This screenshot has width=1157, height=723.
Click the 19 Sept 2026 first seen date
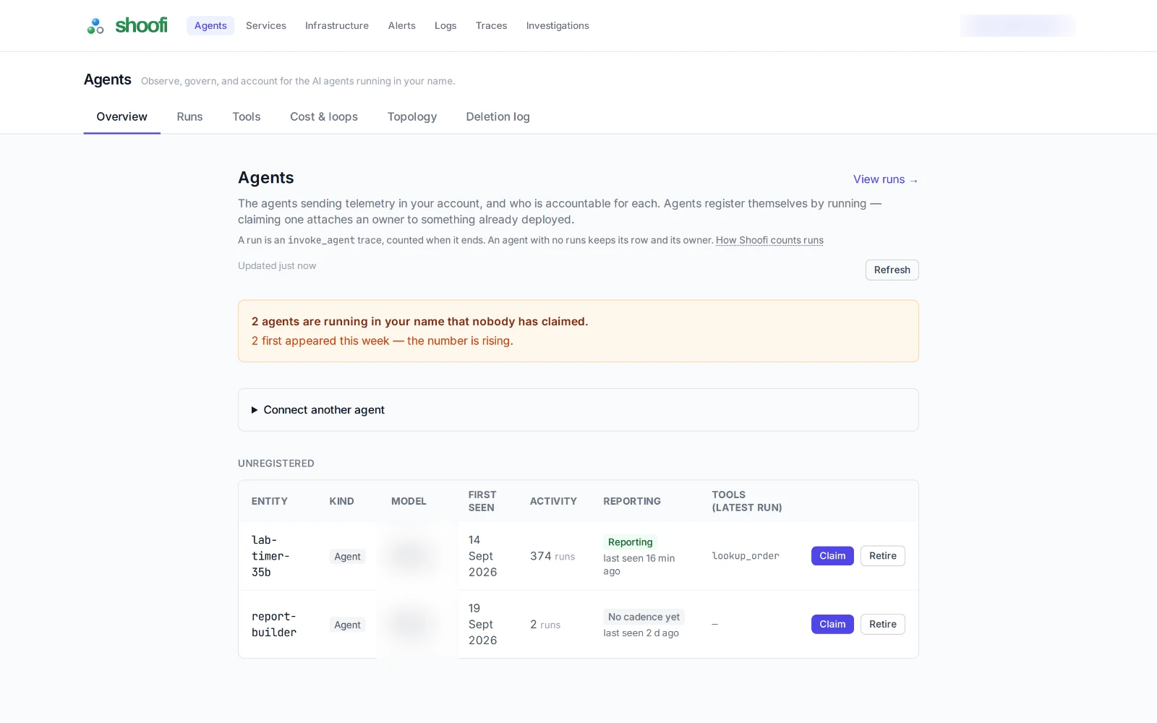[x=483, y=625]
